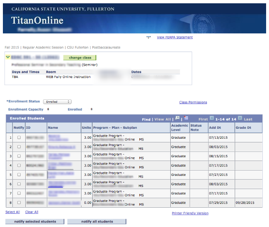Select the TBA days and times value

15,77
